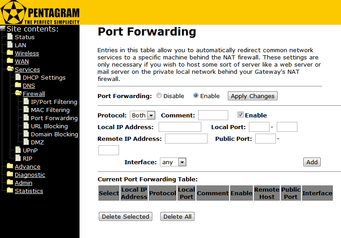Viewport: 341px width, 238px height.
Task: Click the folder icon beside Statistics
Action: 10,191
